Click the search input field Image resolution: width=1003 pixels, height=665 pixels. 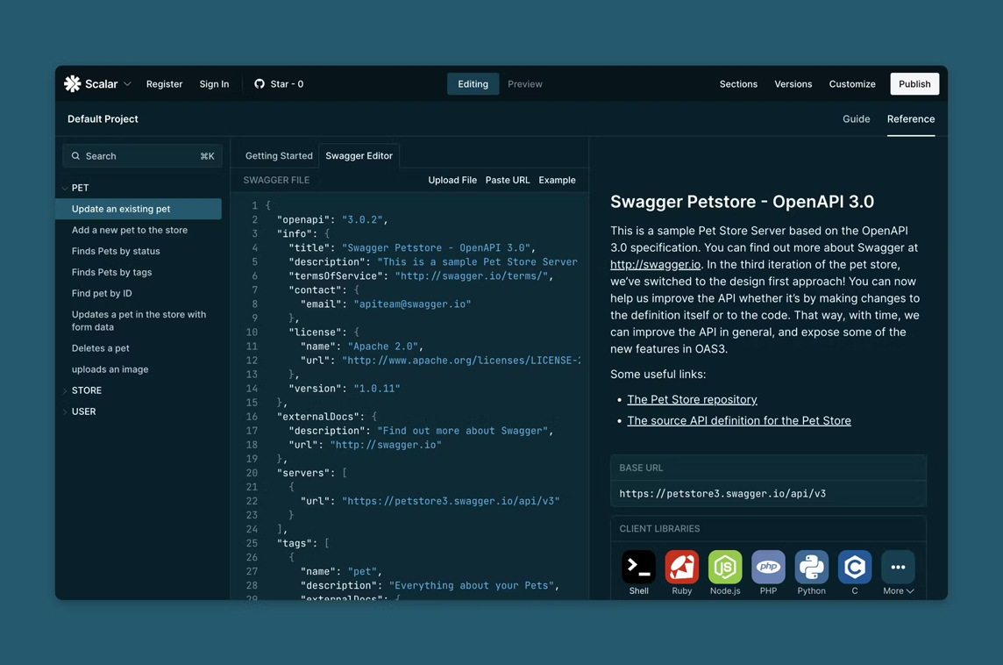[x=140, y=155]
